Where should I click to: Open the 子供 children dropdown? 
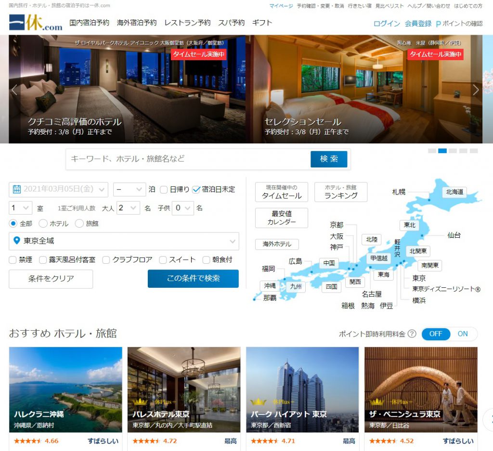coord(182,208)
